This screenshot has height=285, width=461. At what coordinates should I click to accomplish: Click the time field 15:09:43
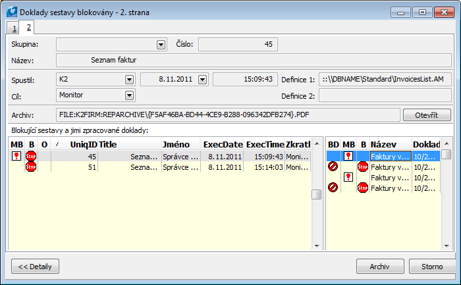click(x=245, y=80)
